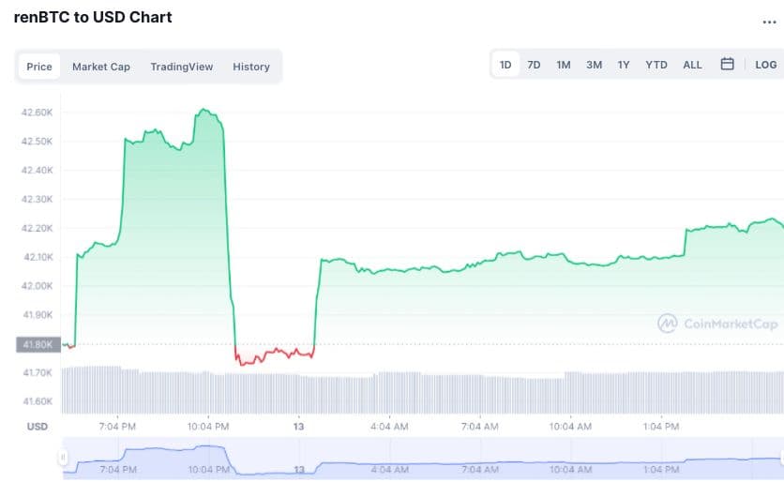784x482 pixels.
Task: Click the mini navigator chart at bottom
Action: [x=422, y=459]
